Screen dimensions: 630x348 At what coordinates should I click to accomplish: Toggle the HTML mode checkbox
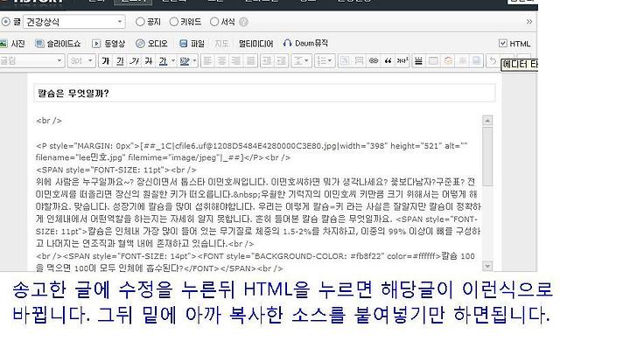pyautogui.click(x=502, y=43)
